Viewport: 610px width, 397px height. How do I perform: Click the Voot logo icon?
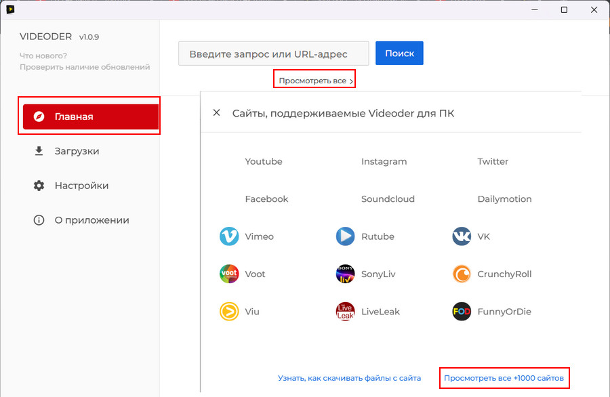click(229, 274)
